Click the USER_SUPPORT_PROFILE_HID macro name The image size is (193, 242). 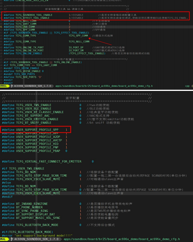click(x=37, y=144)
